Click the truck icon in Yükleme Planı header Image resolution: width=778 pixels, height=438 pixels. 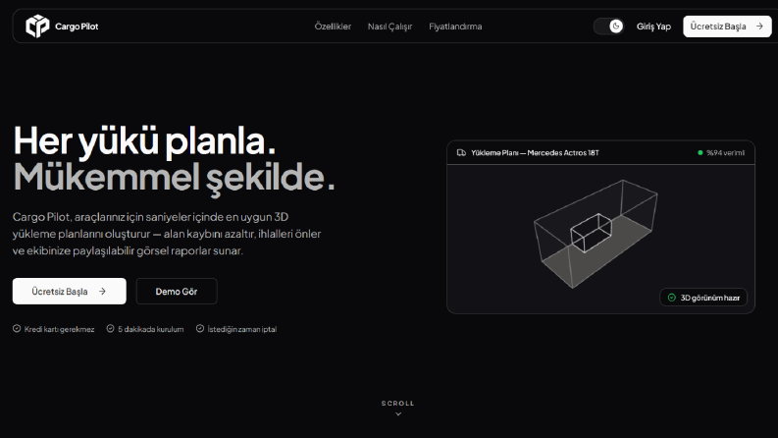(461, 153)
